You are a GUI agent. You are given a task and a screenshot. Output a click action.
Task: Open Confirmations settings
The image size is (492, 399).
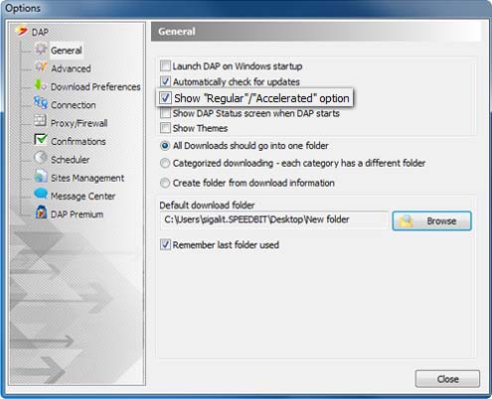[79, 141]
